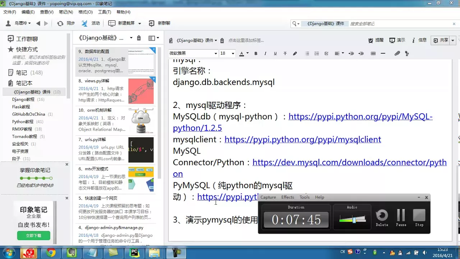Increase paragraph indent
460x259 pixels.
click(x=361, y=54)
